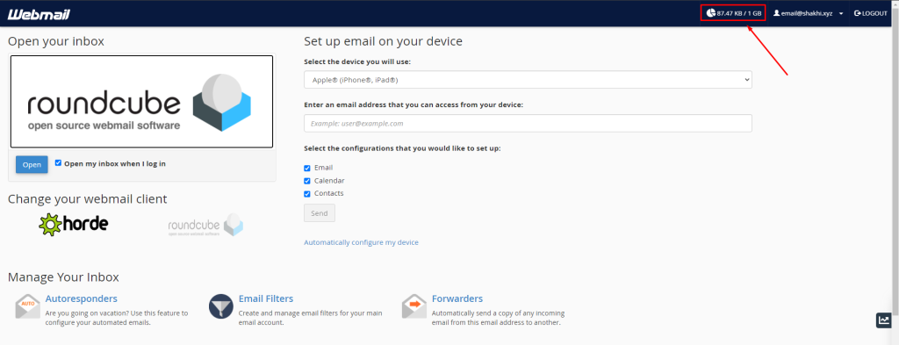Click the Autoresponders envelope icon
Screen dimensions: 899x345
(27, 305)
